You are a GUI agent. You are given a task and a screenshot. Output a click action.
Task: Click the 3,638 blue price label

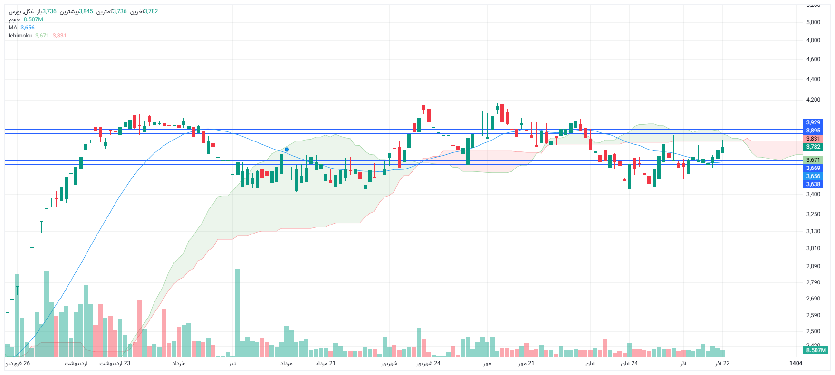[813, 184]
